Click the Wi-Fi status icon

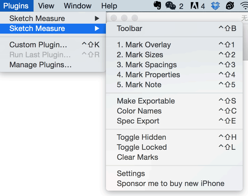pos(244,6)
